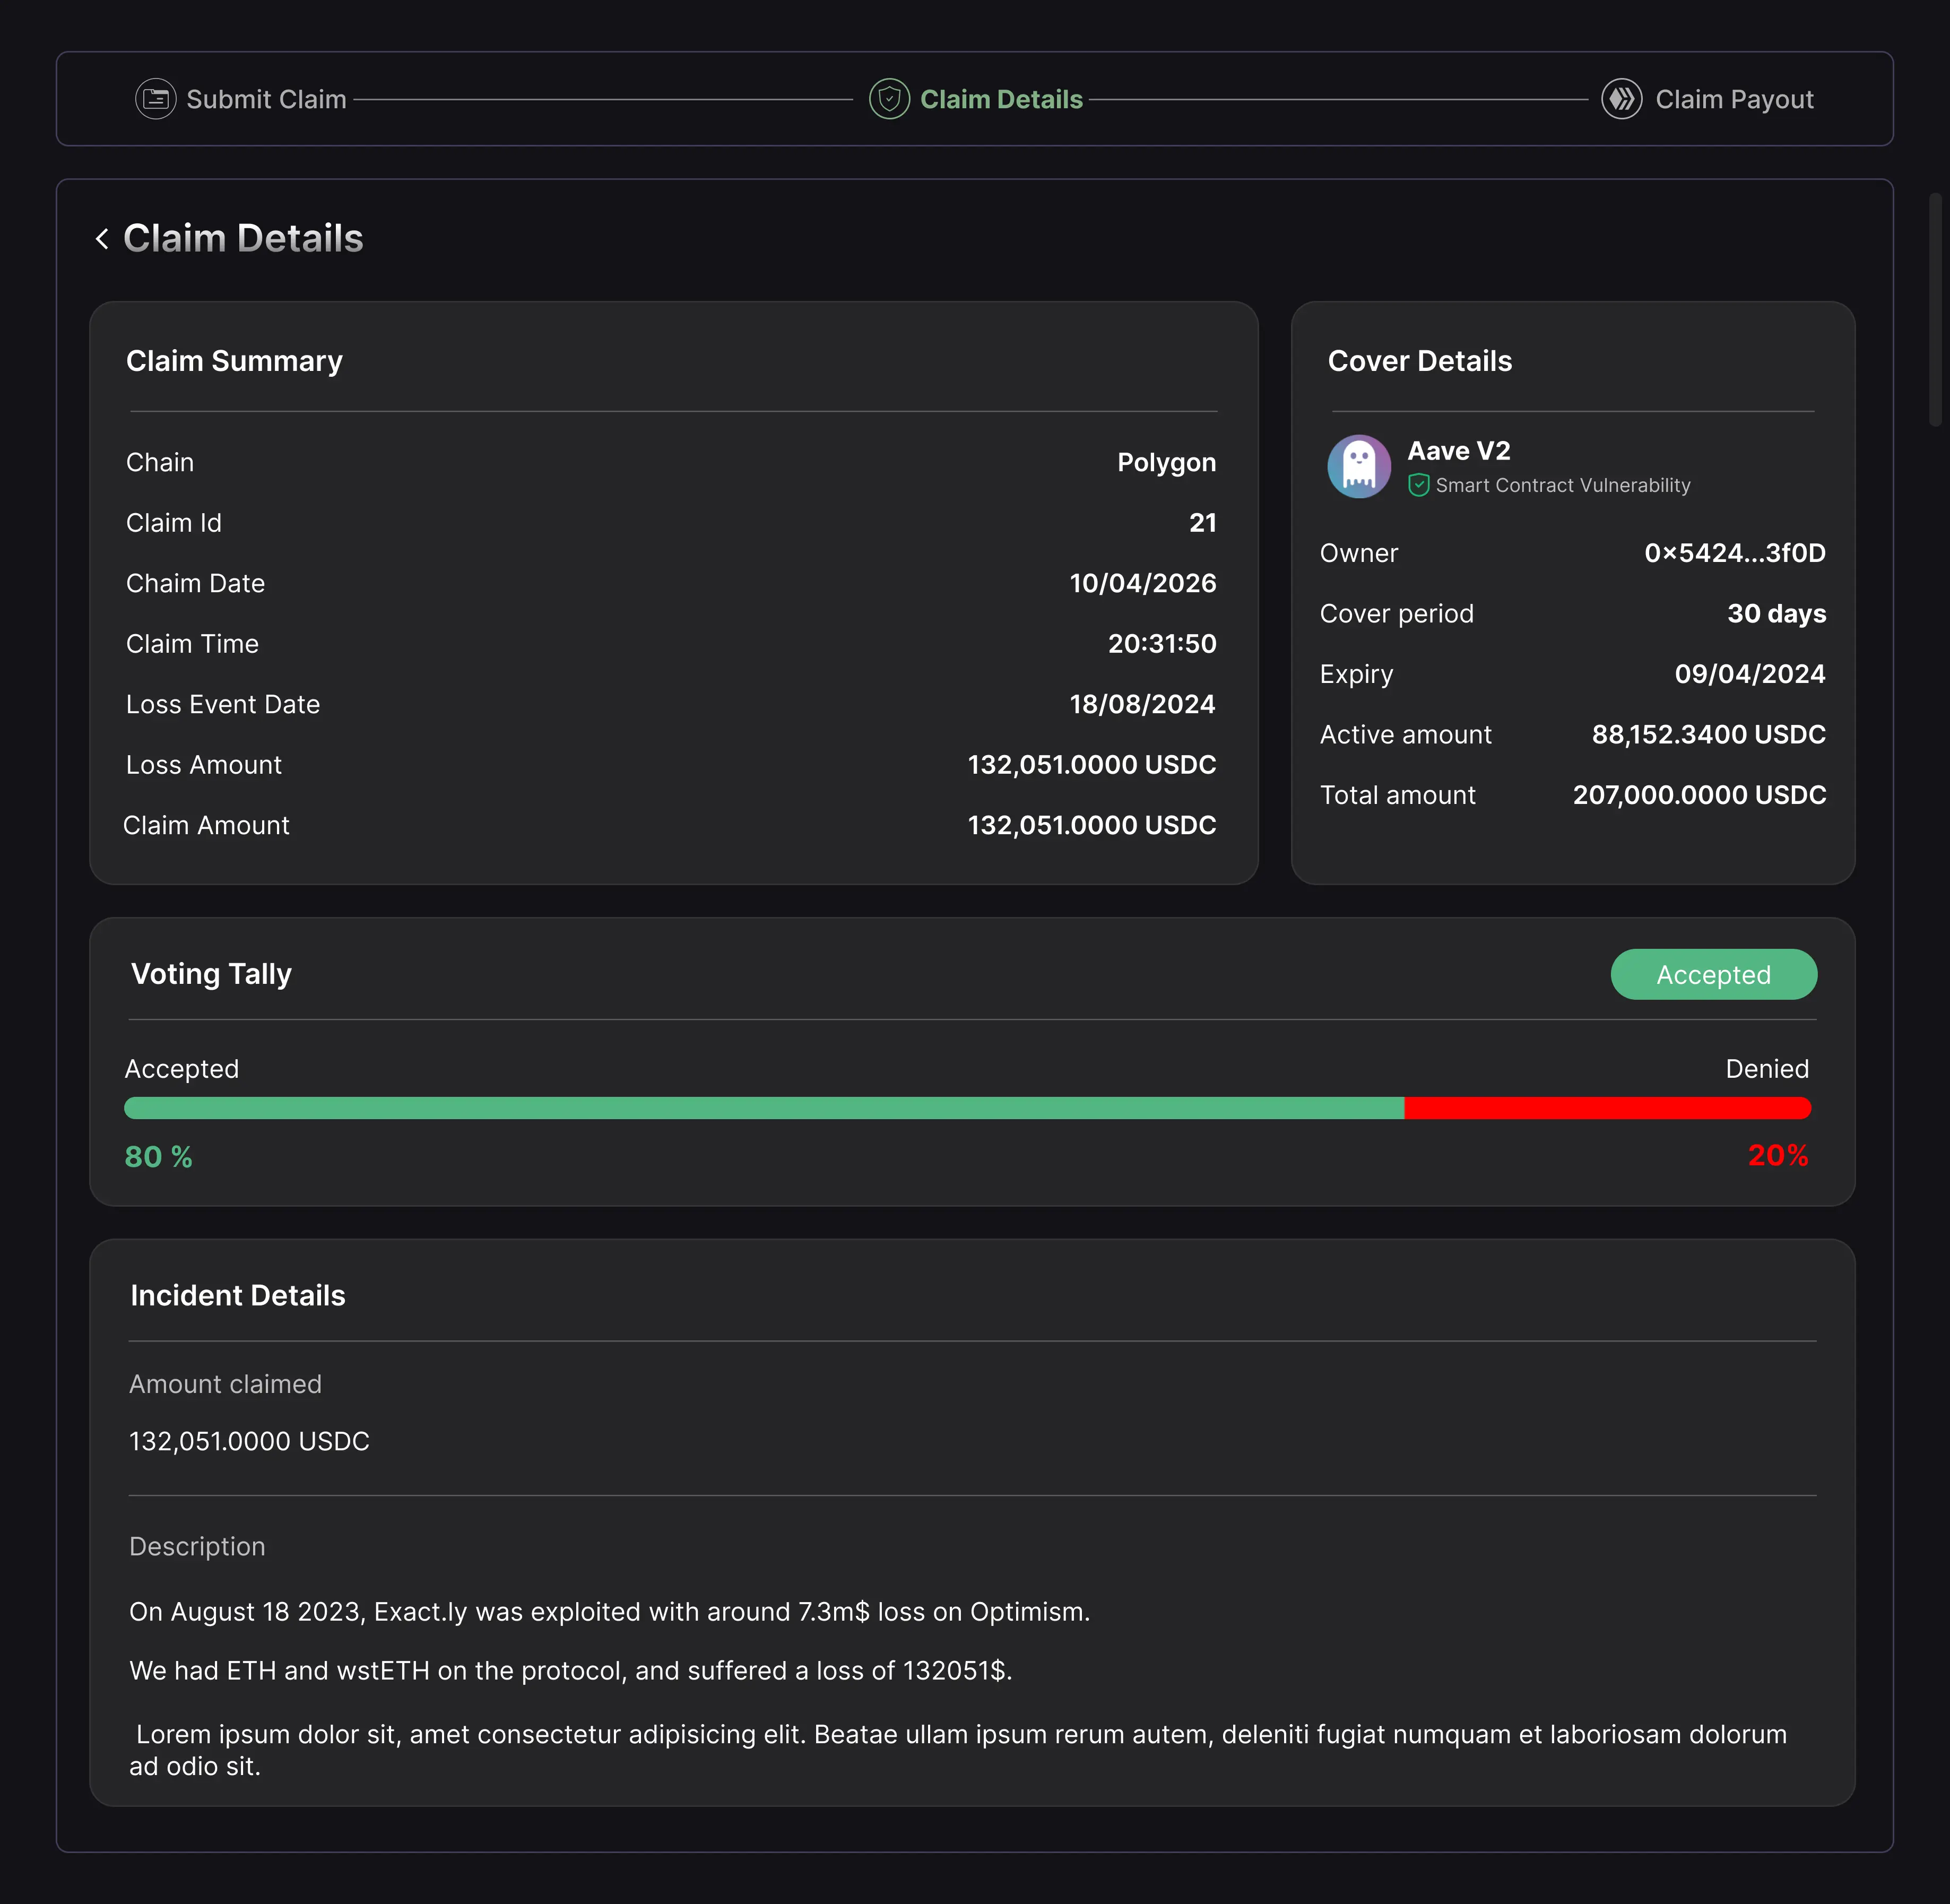Go to the Claim Payout step
Screen dimensions: 1950x1904
[1734, 99]
